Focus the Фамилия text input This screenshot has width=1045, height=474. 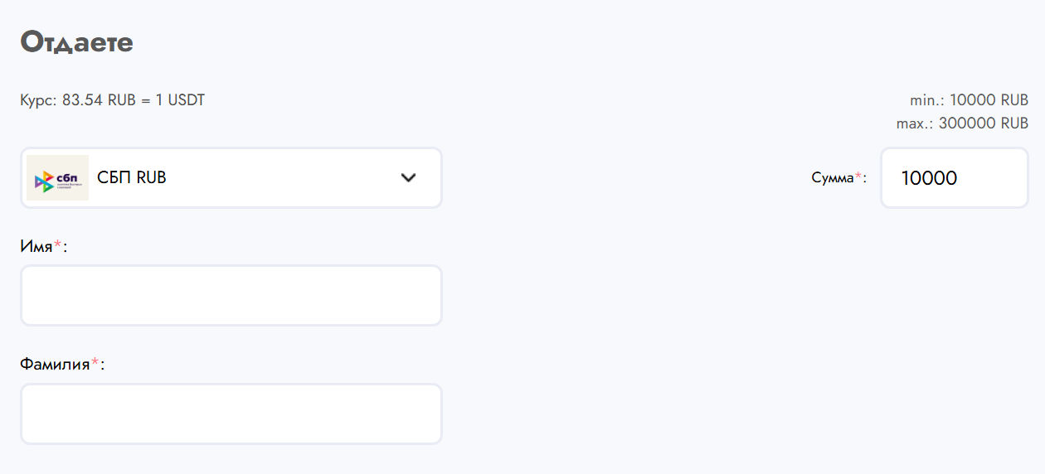click(x=231, y=414)
